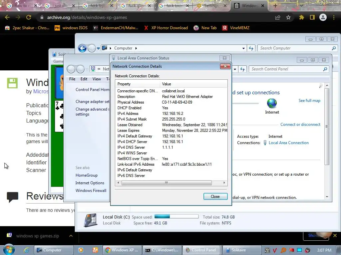The height and width of the screenshot is (255, 341).
Task: Reload the archive.org page
Action: (29, 17)
